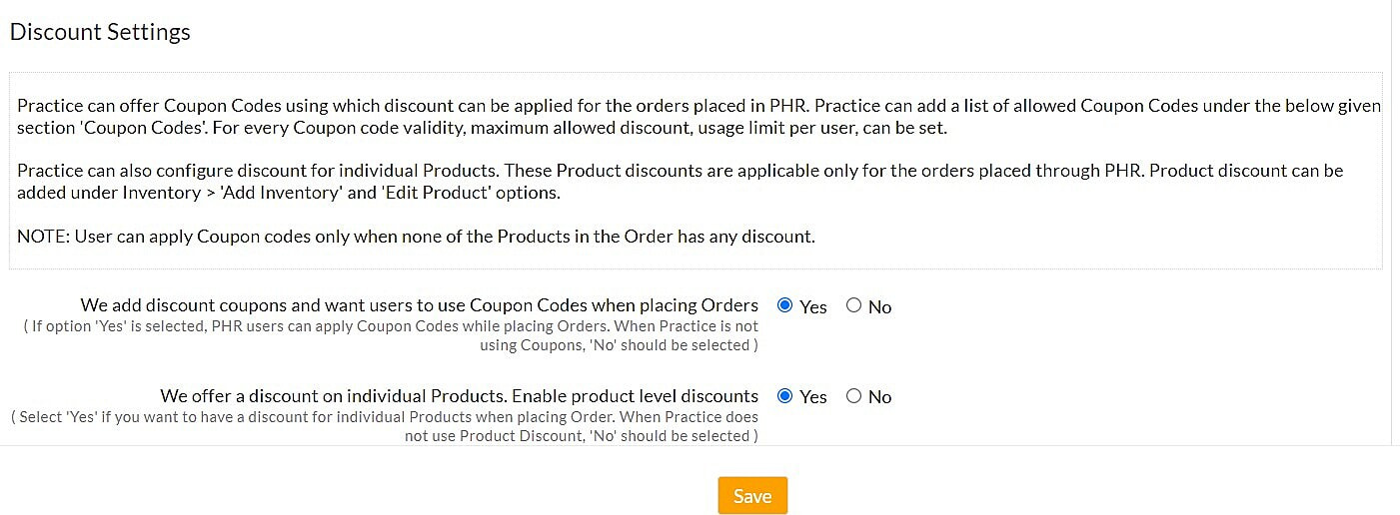Screen dimensions: 1400x515
Task: Click the 'No' text label in the product discounts row
Action: point(879,397)
